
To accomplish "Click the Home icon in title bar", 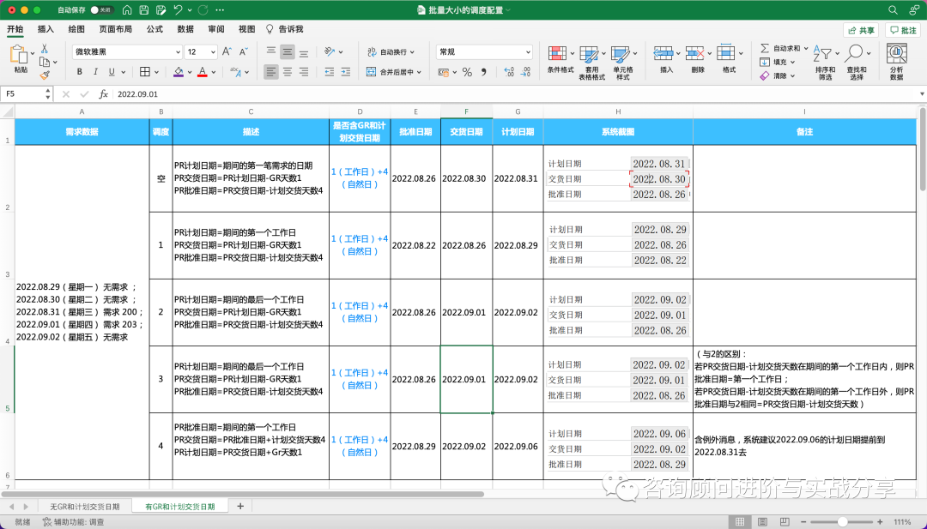I will click(x=127, y=10).
